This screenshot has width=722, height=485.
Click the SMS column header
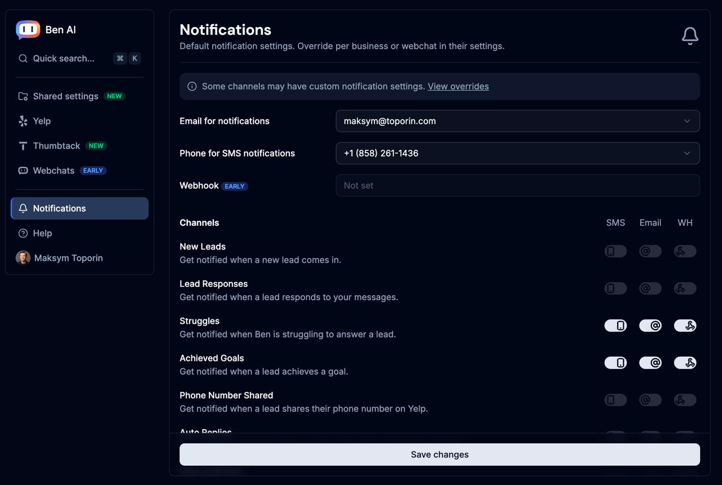pos(615,223)
